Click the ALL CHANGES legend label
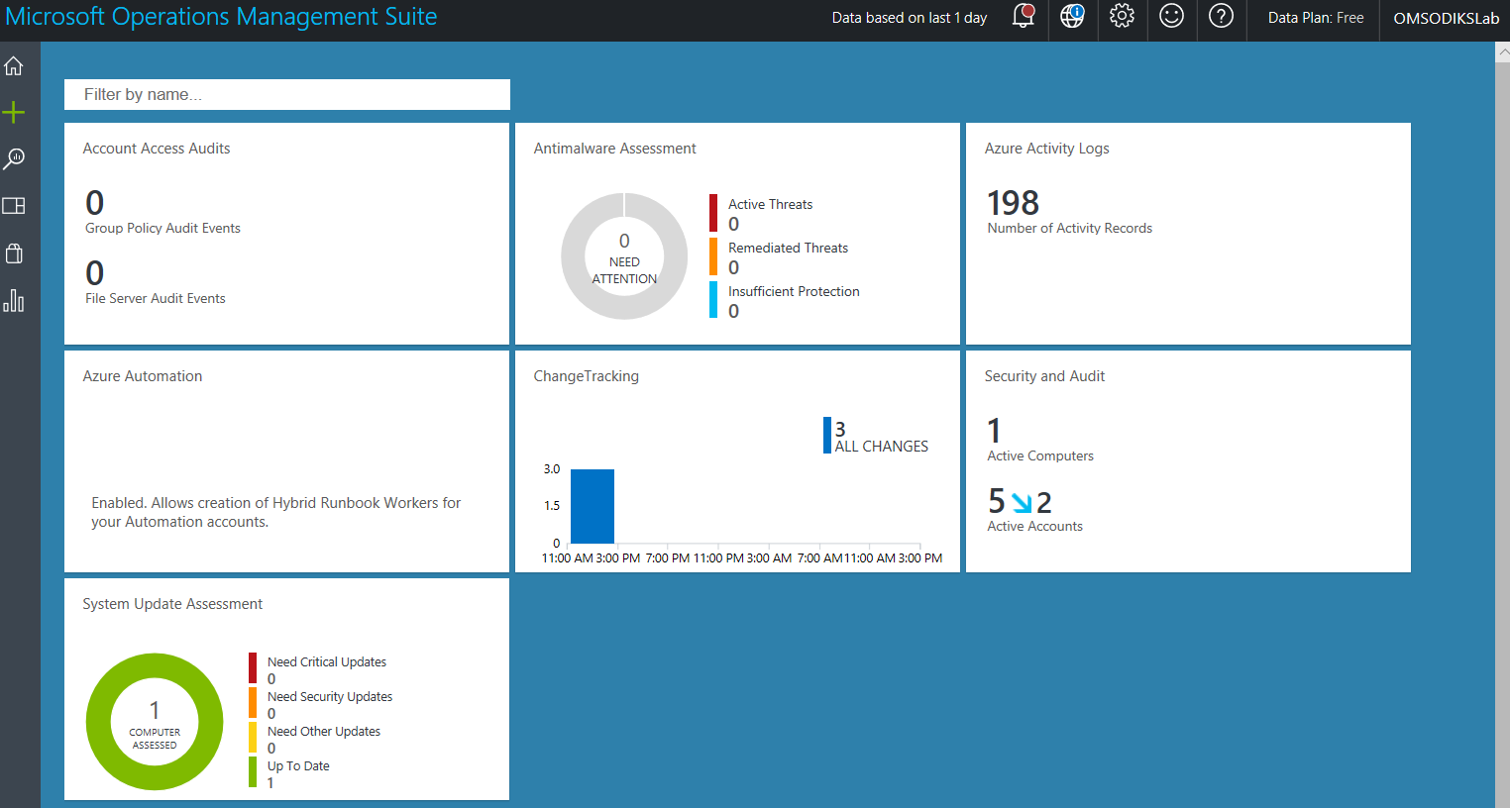 pos(882,447)
